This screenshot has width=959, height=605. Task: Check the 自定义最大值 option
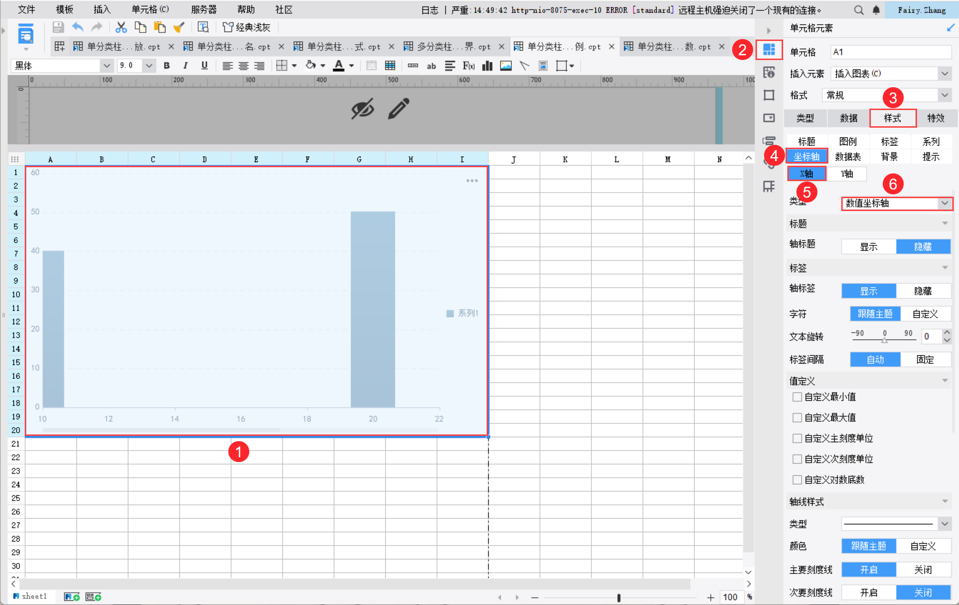tap(797, 418)
